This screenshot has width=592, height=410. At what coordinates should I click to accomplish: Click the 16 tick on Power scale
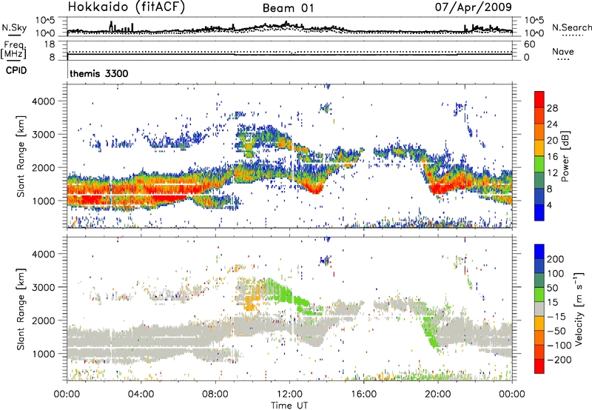pyautogui.click(x=552, y=157)
